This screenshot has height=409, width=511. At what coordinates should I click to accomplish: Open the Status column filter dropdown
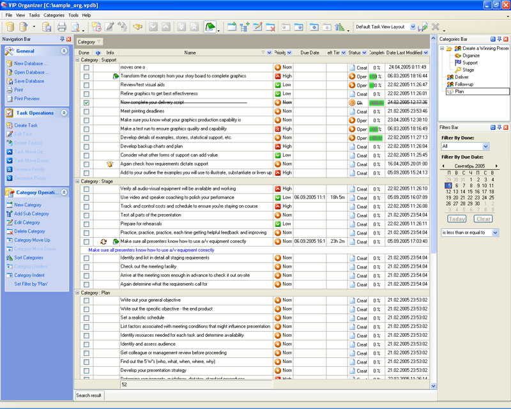pos(364,52)
